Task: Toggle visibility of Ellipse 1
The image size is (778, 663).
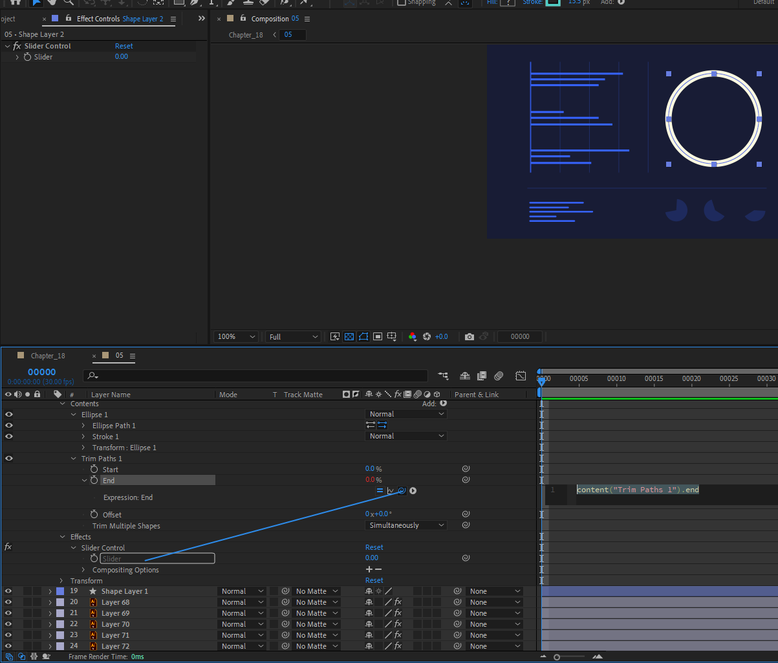Action: pos(9,415)
